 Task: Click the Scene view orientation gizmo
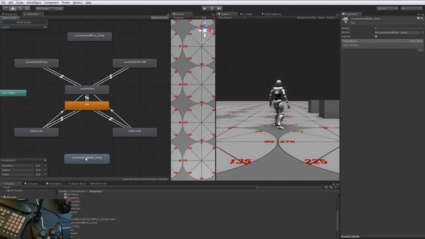coord(205,31)
